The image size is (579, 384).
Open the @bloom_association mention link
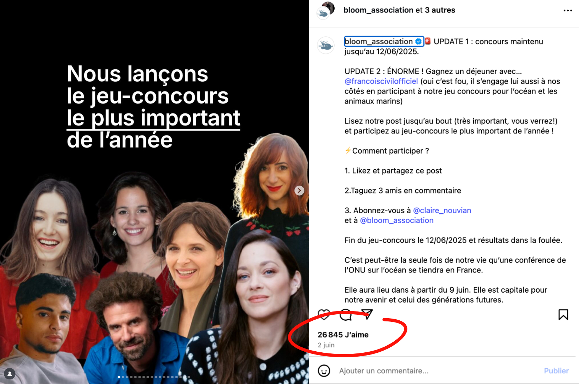[397, 220]
